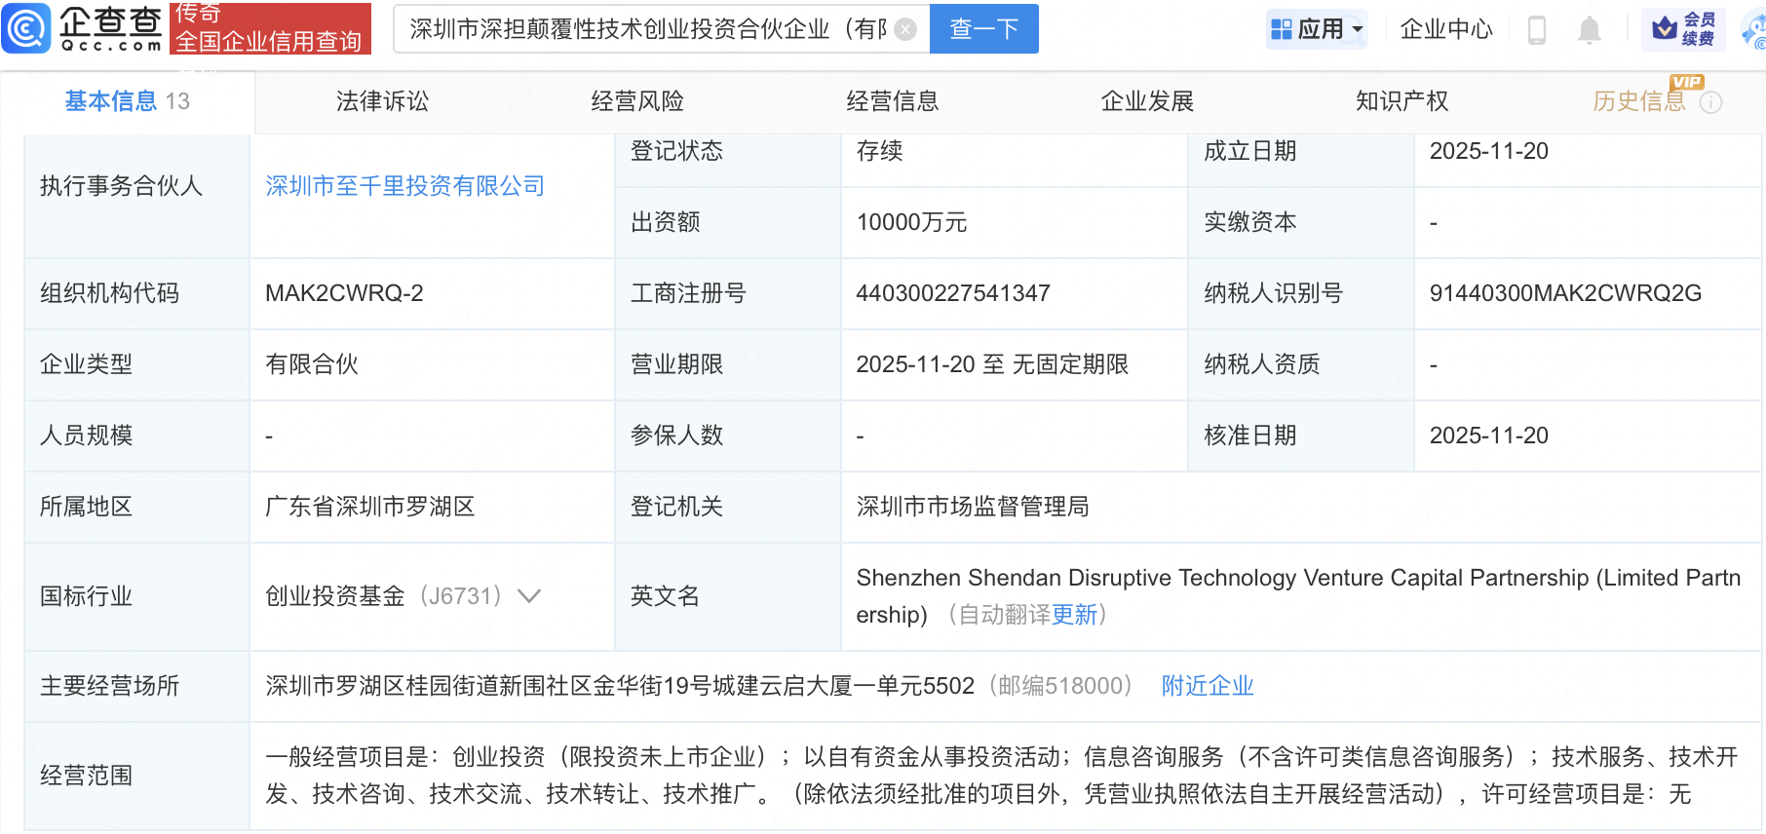Click the 会员续费 crown icon

click(1665, 28)
